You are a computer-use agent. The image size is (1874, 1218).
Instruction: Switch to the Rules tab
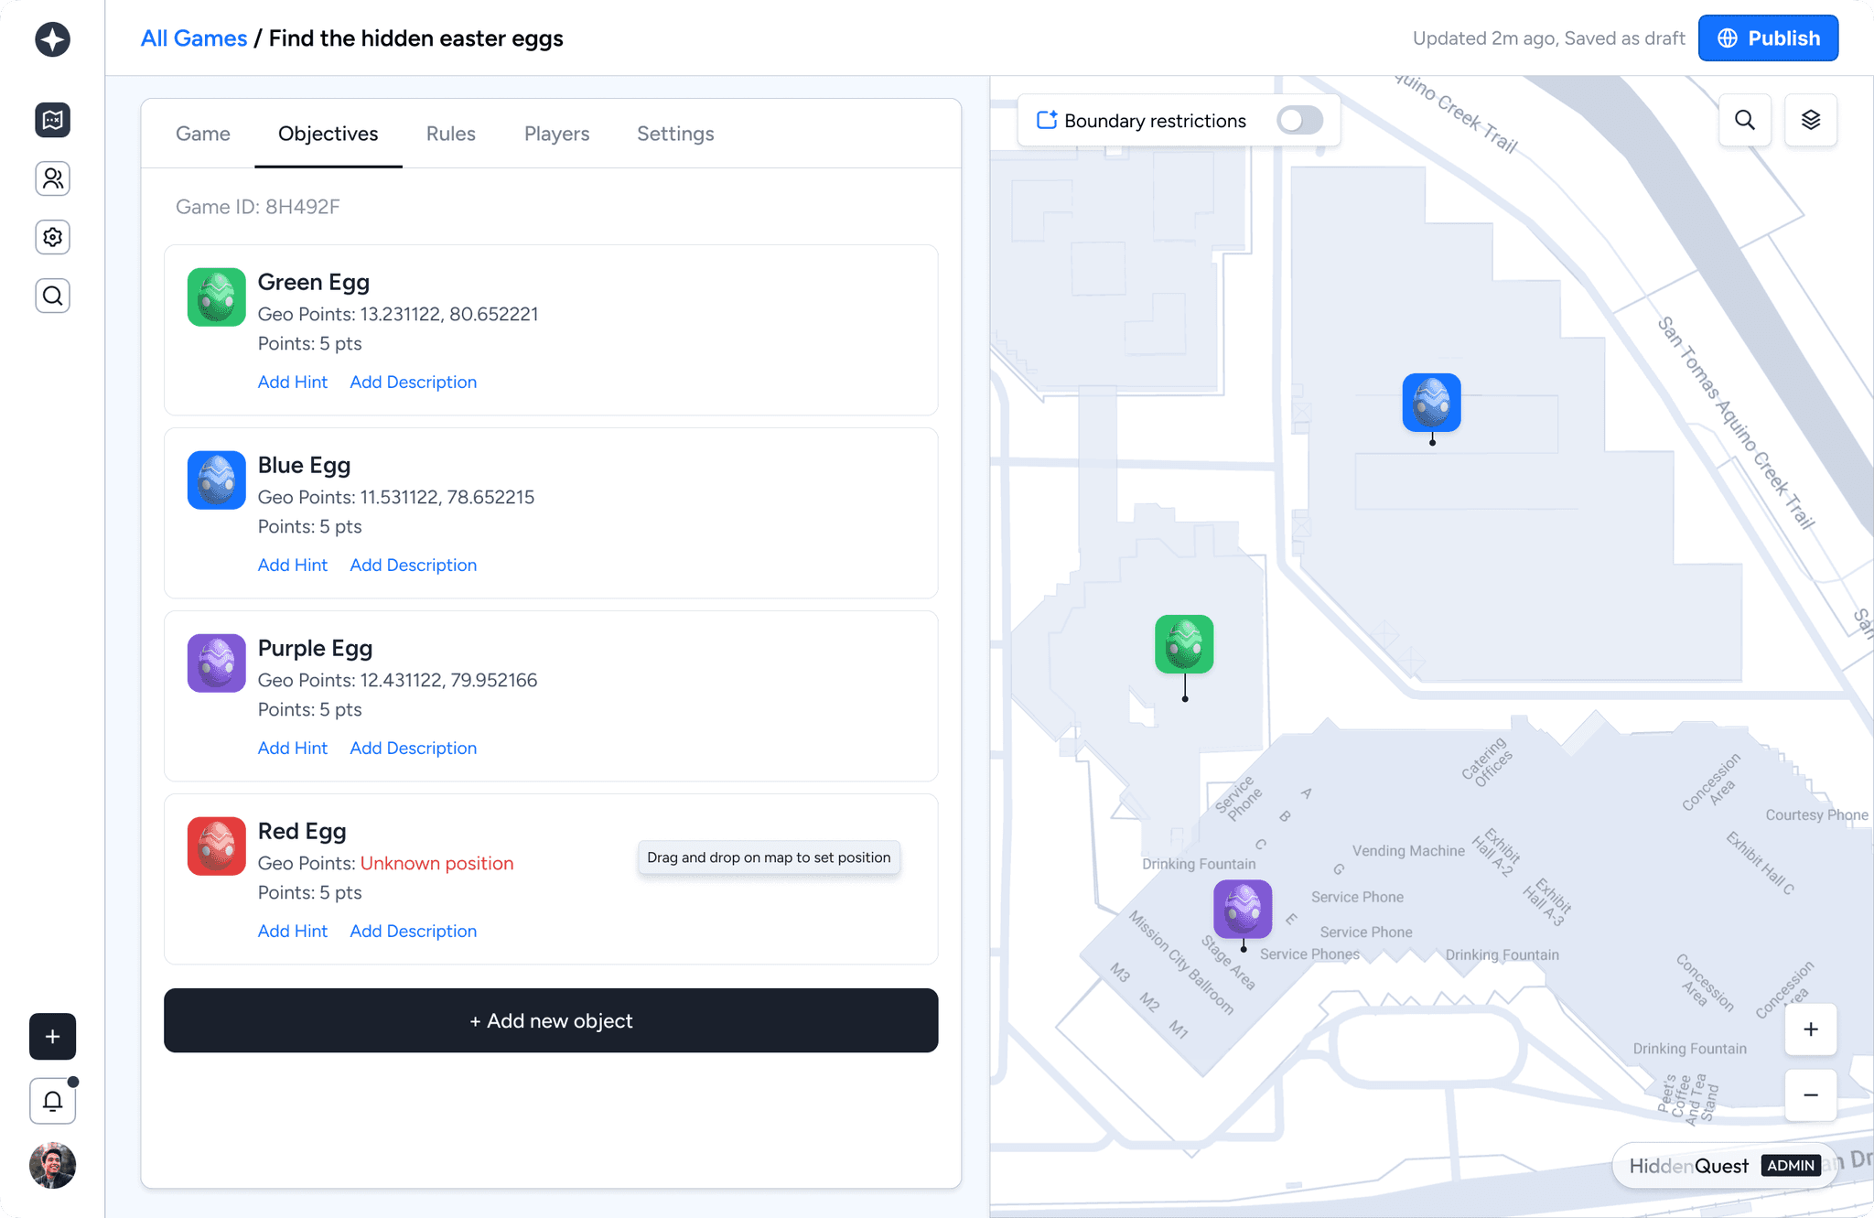[450, 134]
